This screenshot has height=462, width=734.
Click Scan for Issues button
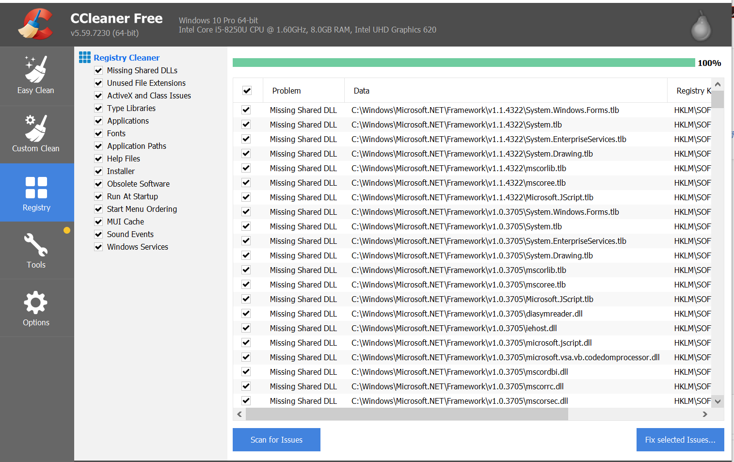[x=276, y=440]
